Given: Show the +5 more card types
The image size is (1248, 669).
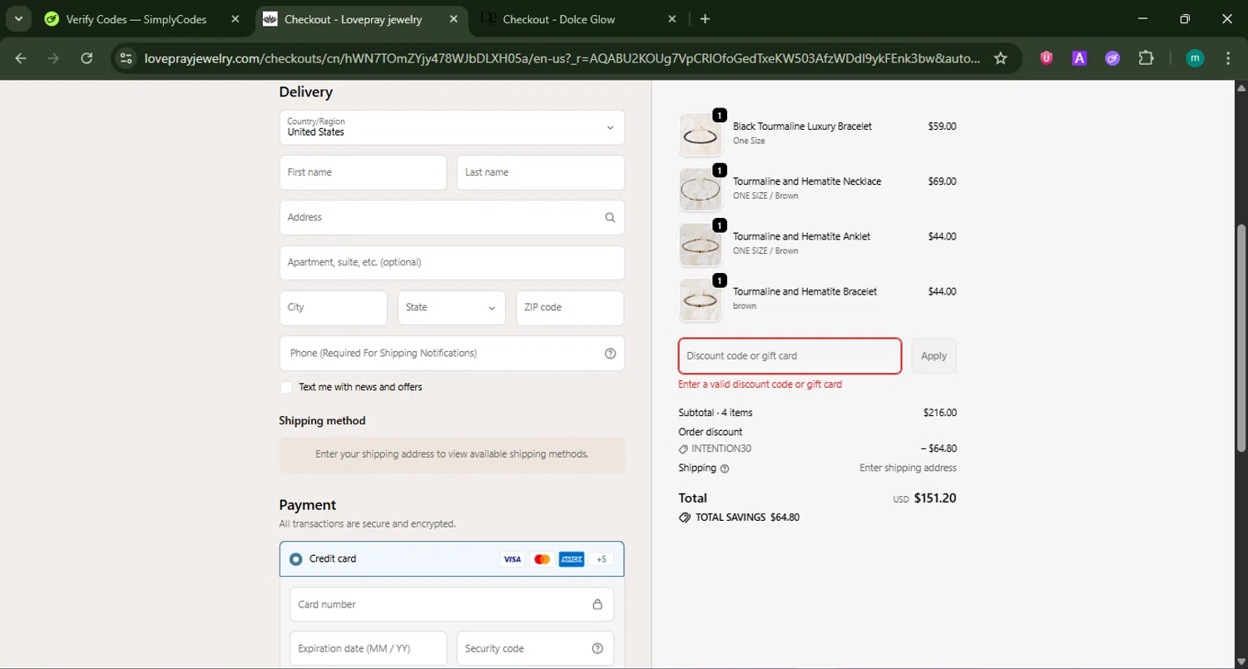Looking at the screenshot, I should click(x=602, y=559).
